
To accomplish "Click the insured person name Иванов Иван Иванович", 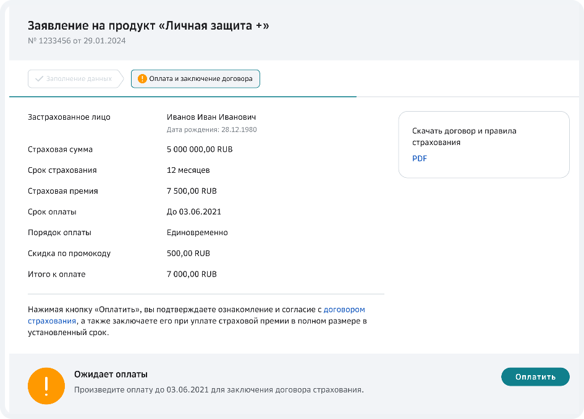I will tap(211, 116).
